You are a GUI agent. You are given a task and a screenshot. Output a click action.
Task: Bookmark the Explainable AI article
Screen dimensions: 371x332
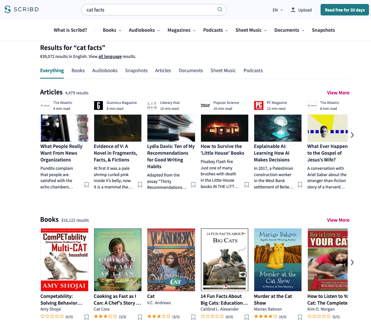pyautogui.click(x=300, y=185)
